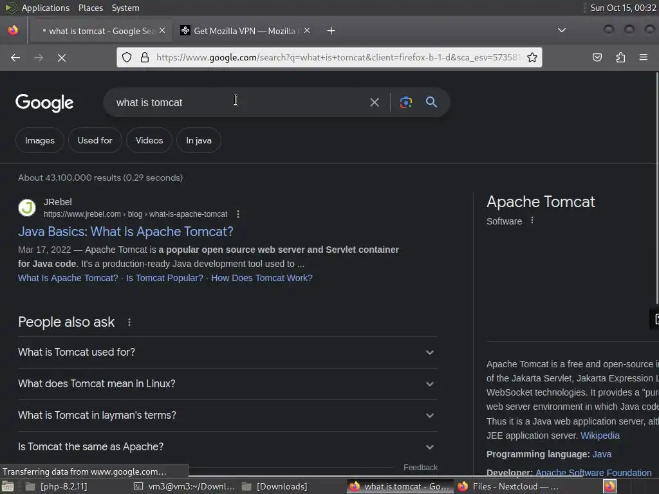Image resolution: width=659 pixels, height=494 pixels.
Task: Close the 'what is tomcat' browser tab
Action: 162,31
